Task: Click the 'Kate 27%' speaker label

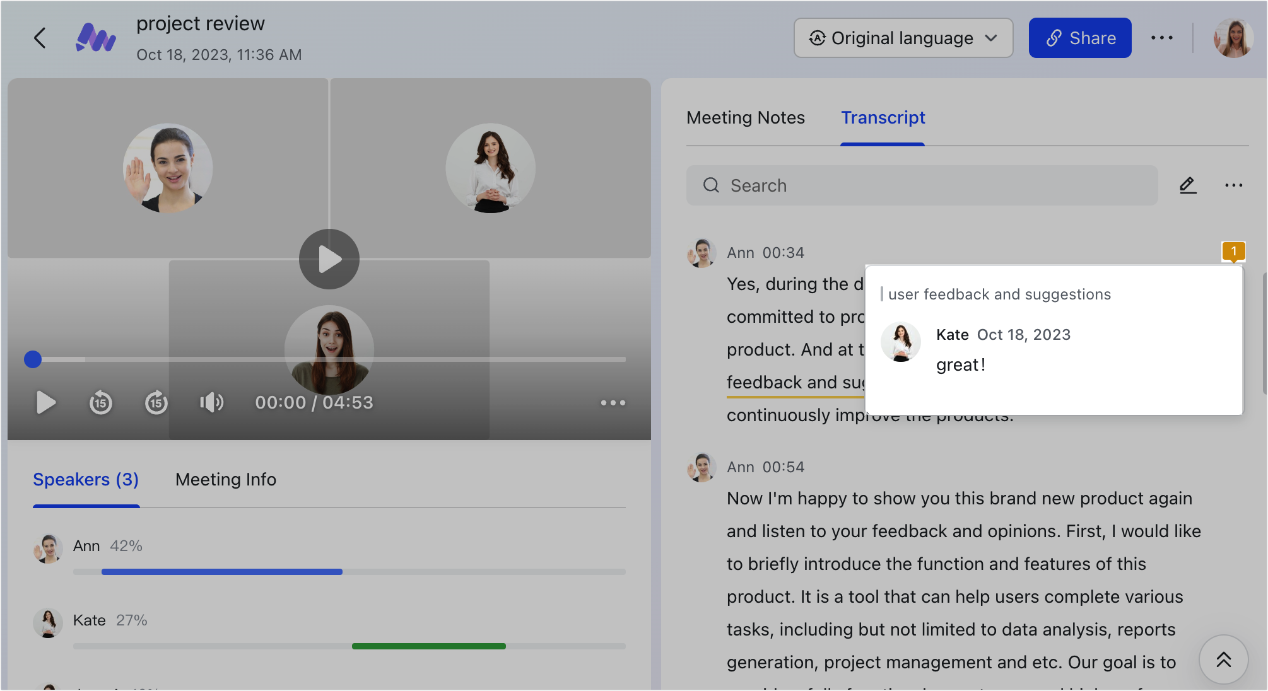Action: click(x=110, y=620)
